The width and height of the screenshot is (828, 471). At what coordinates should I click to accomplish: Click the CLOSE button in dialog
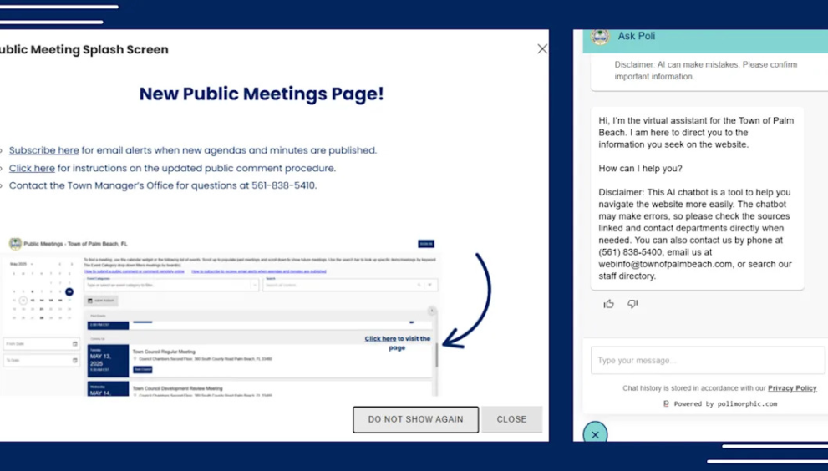coord(511,419)
